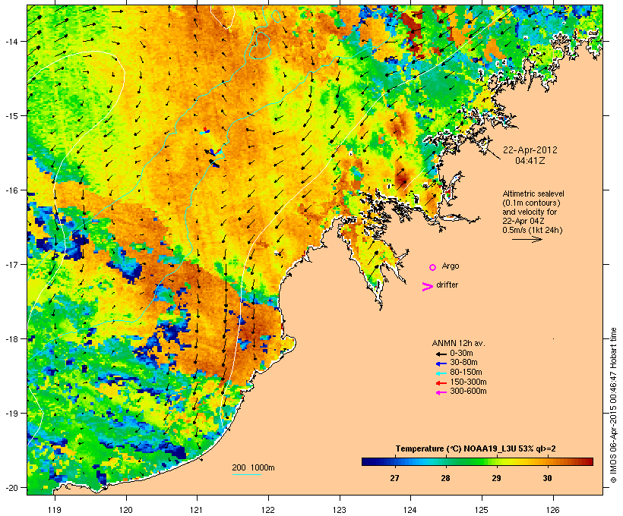623x516 pixels.
Task: Click the cyan 80-150m legend arrow
Action: (441, 373)
